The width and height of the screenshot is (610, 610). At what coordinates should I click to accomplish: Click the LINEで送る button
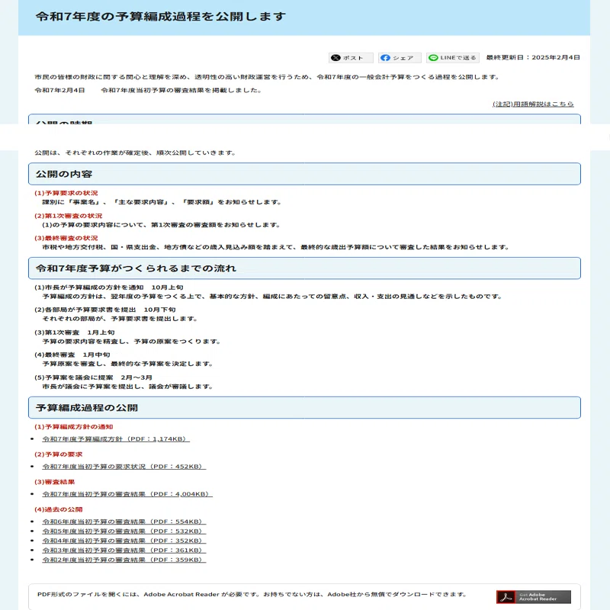pyautogui.click(x=453, y=58)
